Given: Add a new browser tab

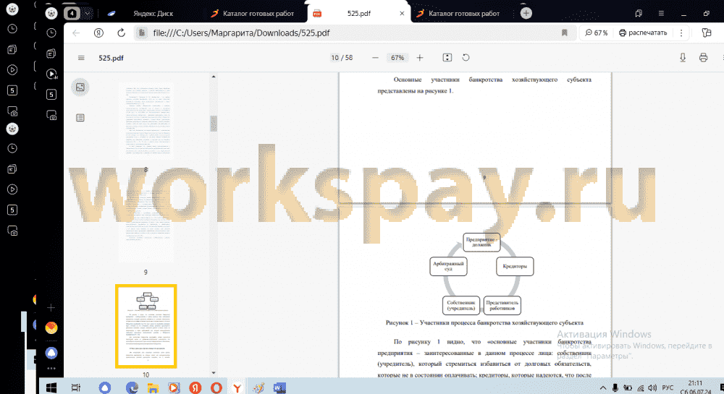Looking at the screenshot, I should [x=526, y=13].
